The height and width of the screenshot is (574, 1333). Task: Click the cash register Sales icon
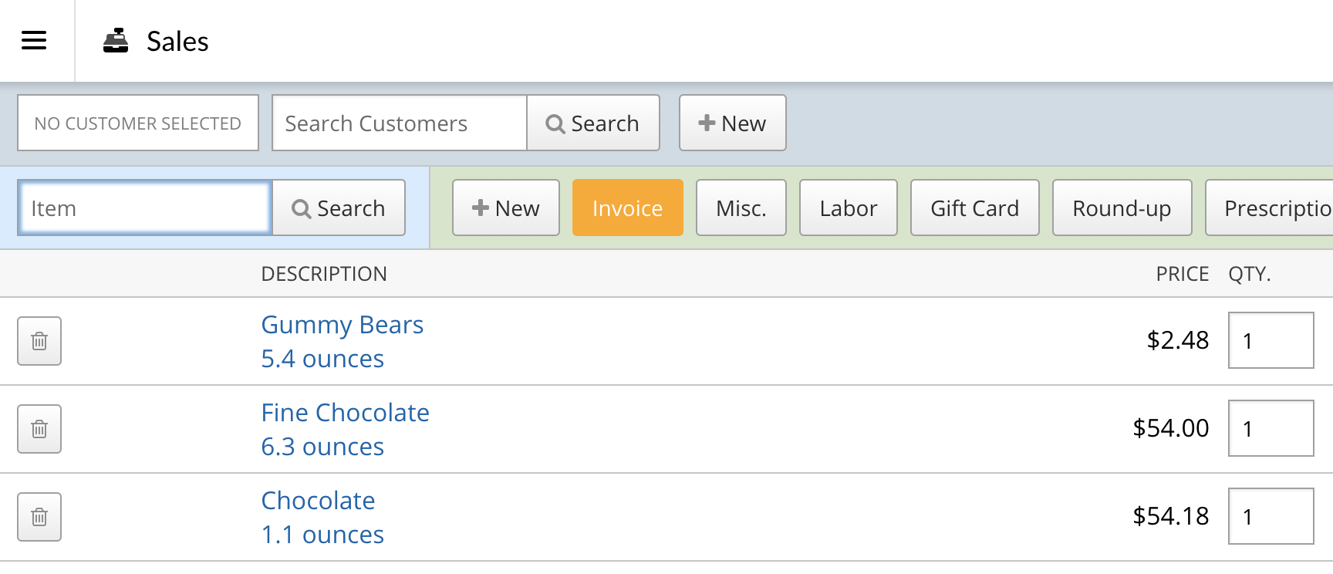tap(116, 41)
